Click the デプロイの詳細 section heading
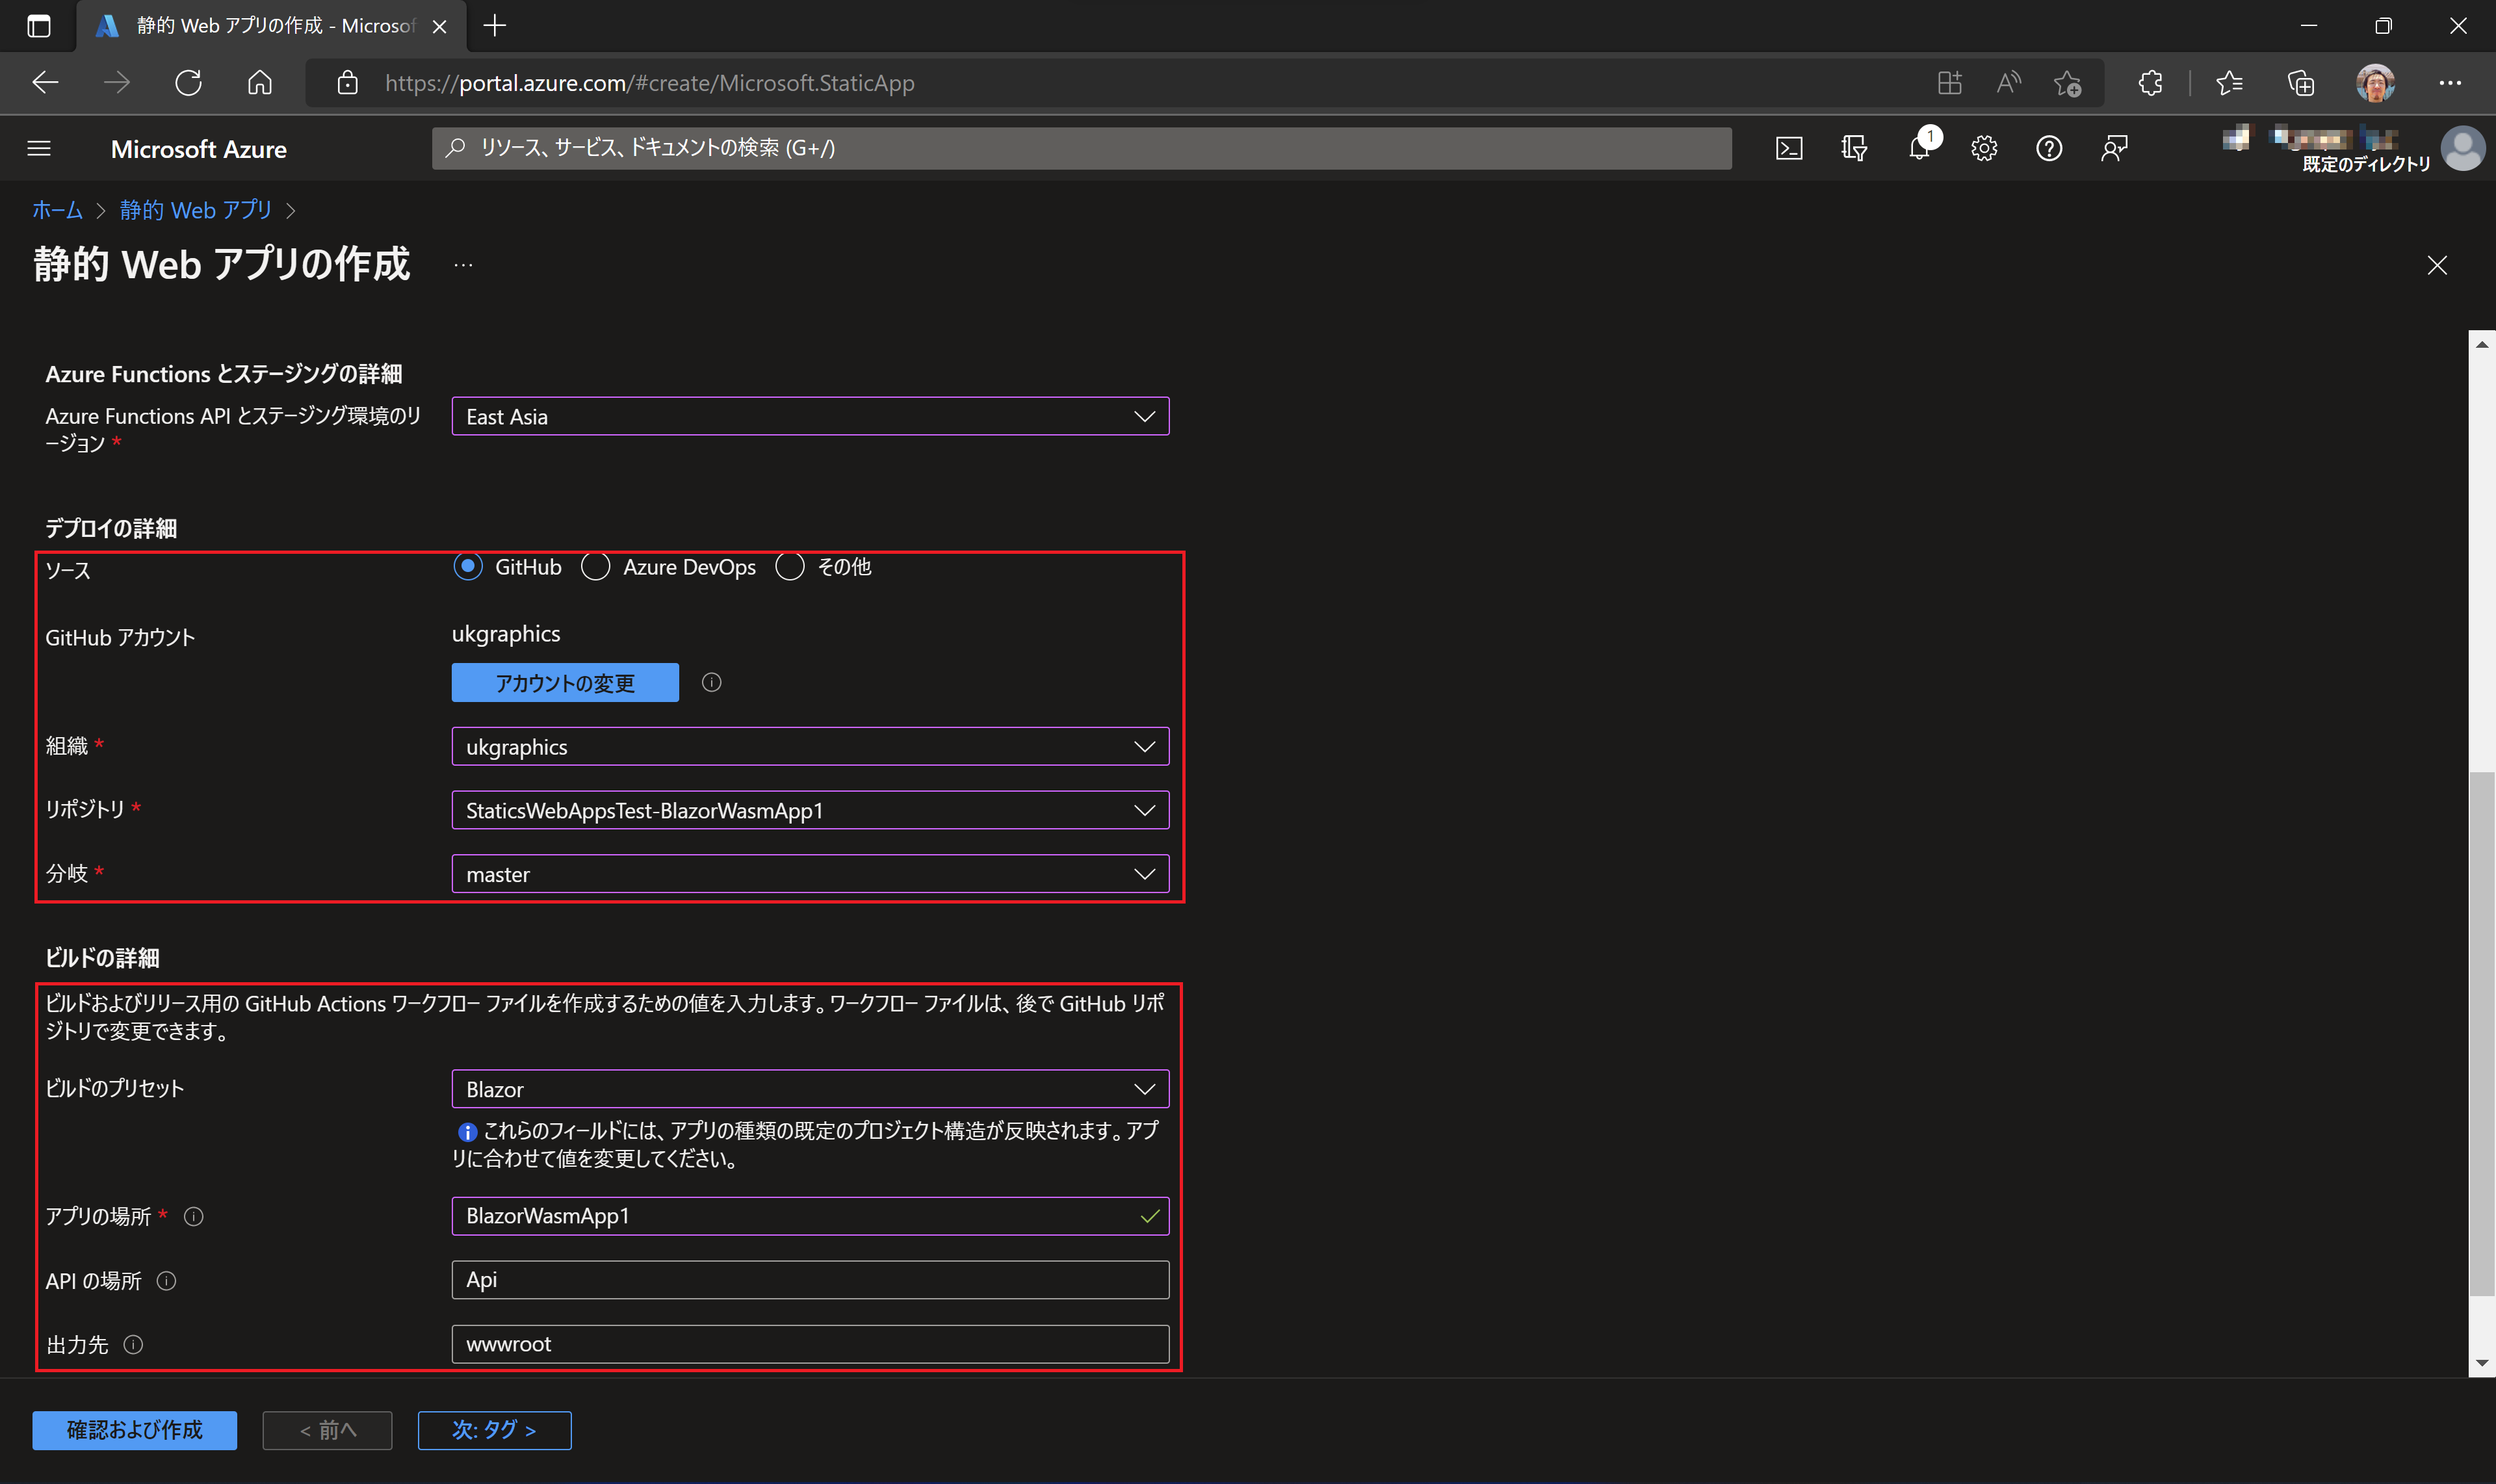This screenshot has width=2496, height=1484. coord(111,528)
